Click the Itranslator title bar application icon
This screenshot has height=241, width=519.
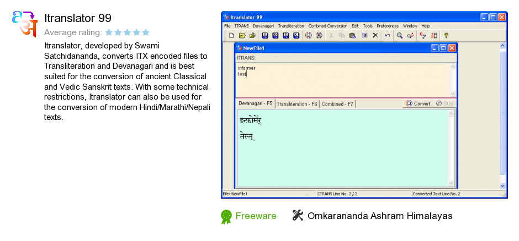[226, 17]
